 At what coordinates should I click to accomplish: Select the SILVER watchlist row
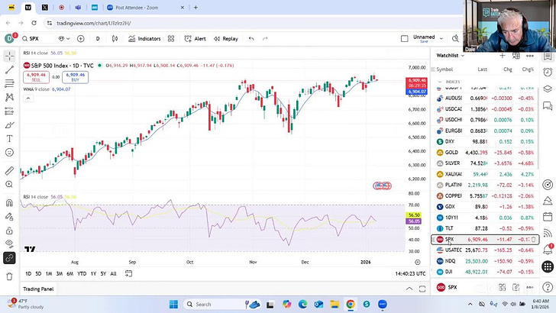click(x=485, y=163)
